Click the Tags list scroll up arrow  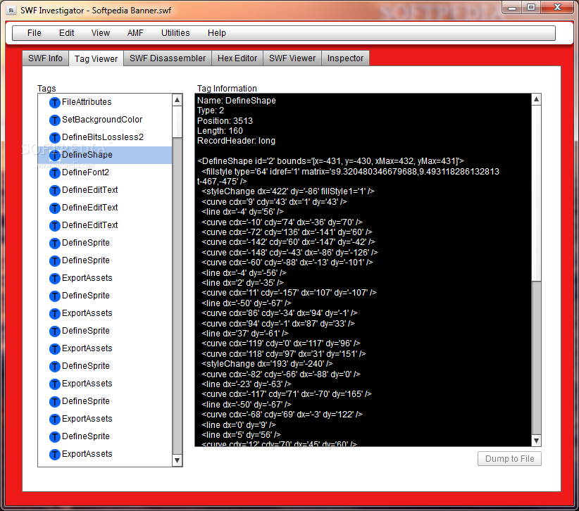178,100
